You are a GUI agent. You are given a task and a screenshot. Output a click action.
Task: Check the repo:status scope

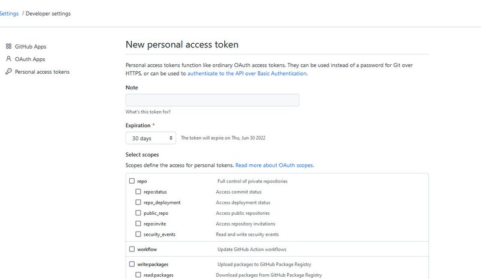point(138,191)
